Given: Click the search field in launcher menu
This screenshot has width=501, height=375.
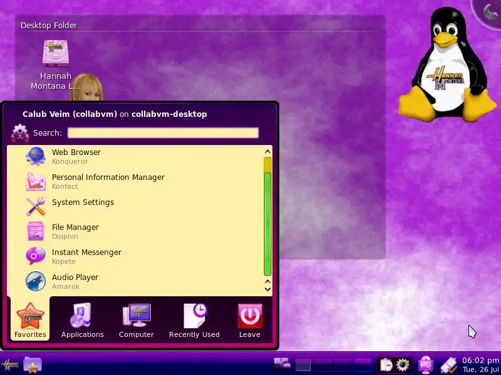Looking at the screenshot, I should pos(163,133).
